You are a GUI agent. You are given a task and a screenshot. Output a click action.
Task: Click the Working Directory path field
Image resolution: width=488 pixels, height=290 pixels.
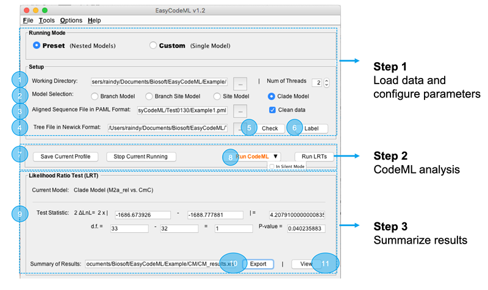pos(159,82)
